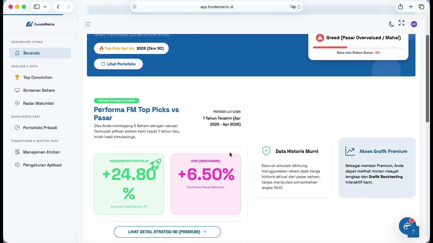Click the pie chart icon beside Portofolio Pribadi

(17, 128)
